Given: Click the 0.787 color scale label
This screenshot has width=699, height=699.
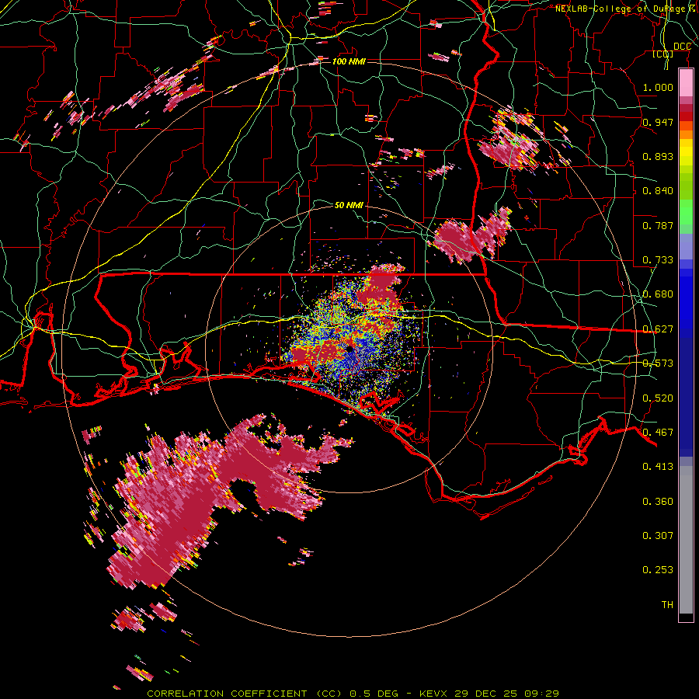Looking at the screenshot, I should (658, 225).
